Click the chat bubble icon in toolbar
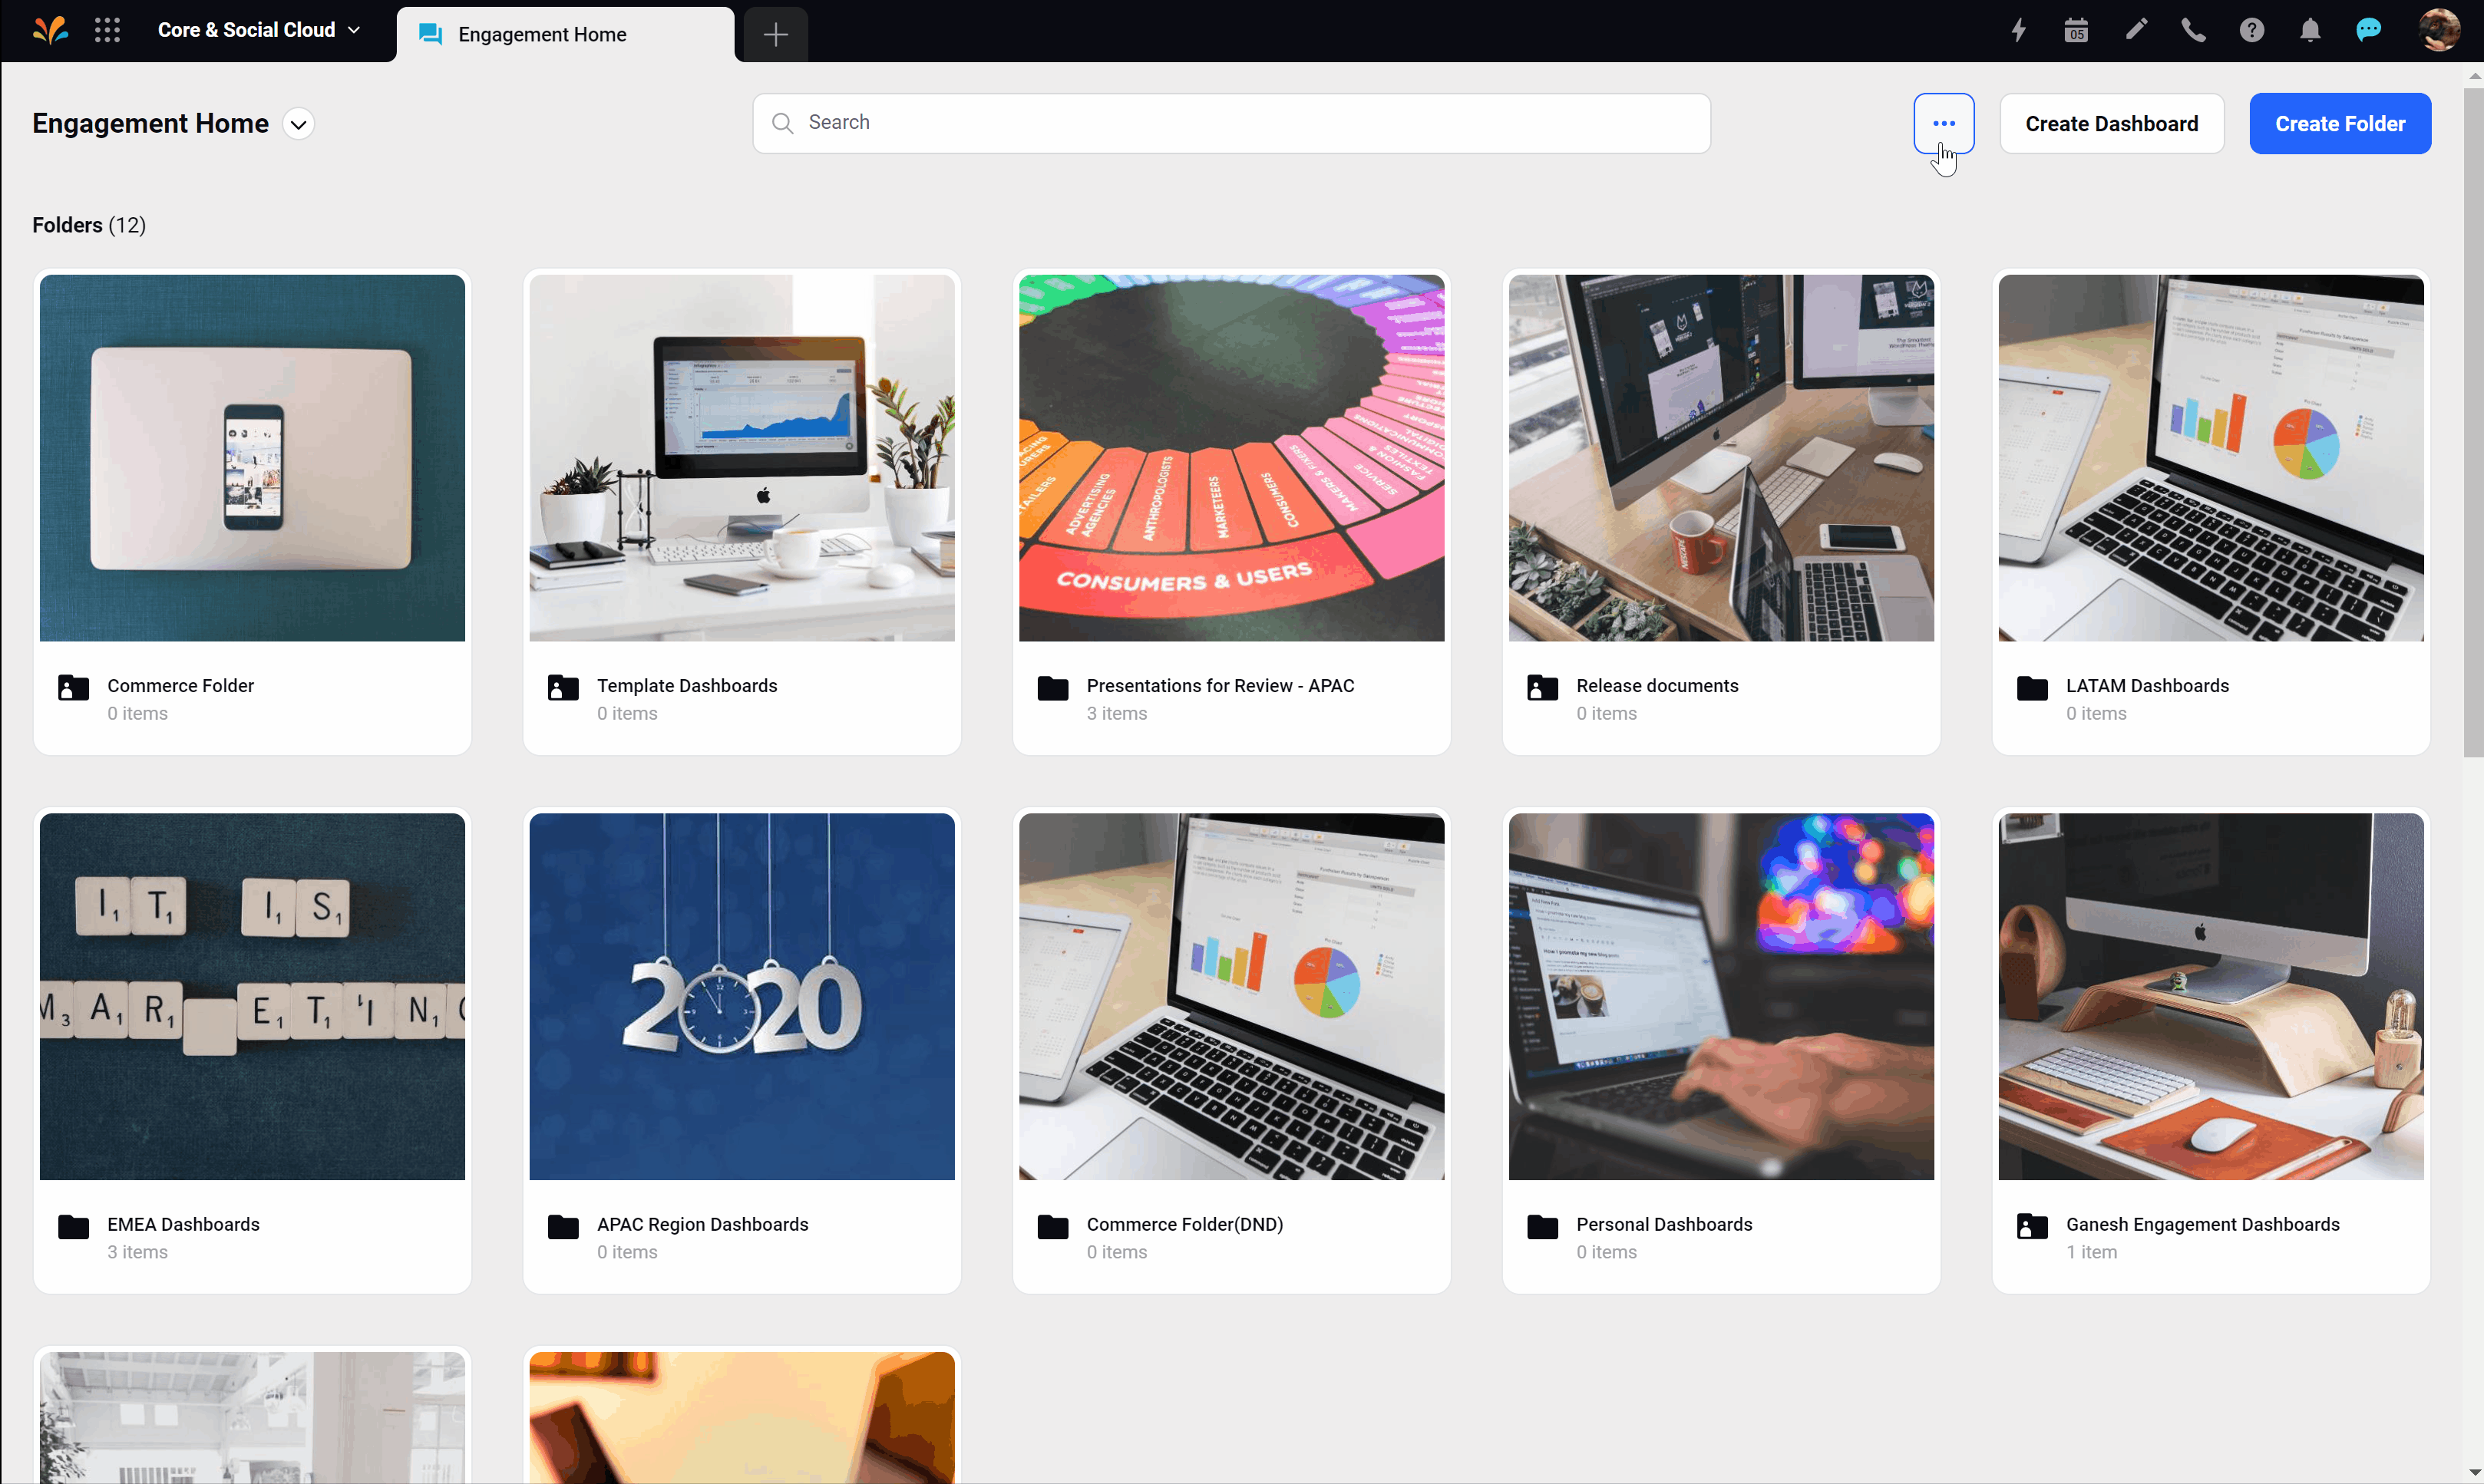The image size is (2484, 1484). 2369,31
